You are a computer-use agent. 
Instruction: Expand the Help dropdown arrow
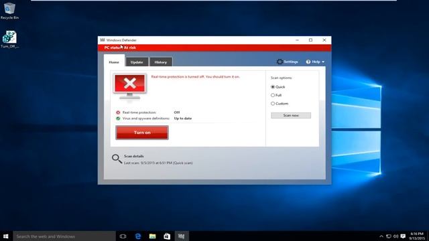tap(323, 62)
